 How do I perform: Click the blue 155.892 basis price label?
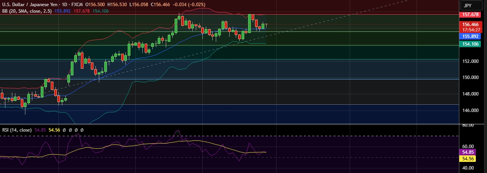470,36
